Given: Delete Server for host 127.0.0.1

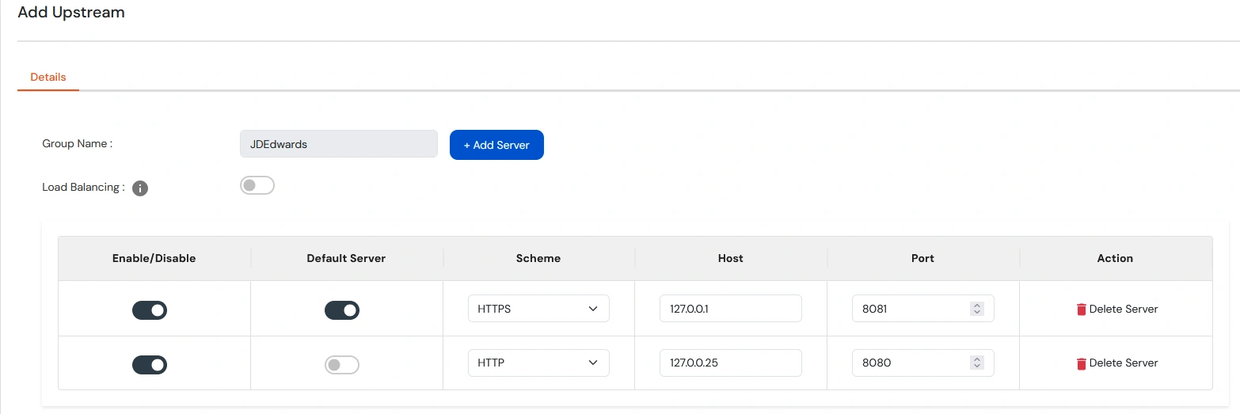Looking at the screenshot, I should coord(1116,309).
